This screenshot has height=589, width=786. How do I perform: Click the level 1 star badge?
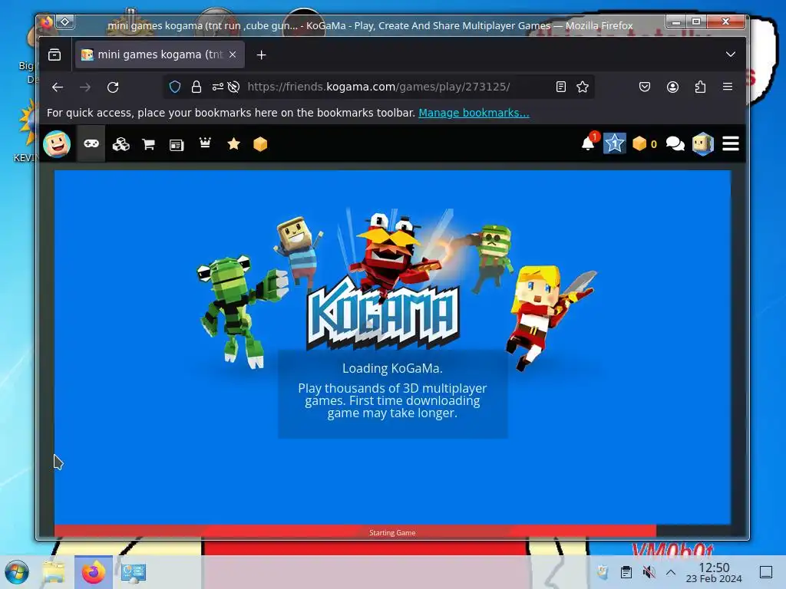(x=615, y=143)
